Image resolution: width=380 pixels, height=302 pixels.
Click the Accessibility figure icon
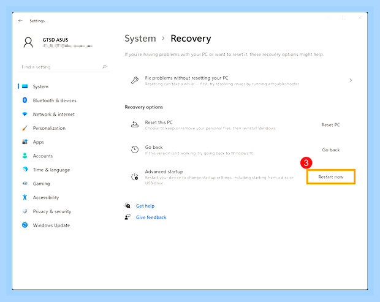25,197
